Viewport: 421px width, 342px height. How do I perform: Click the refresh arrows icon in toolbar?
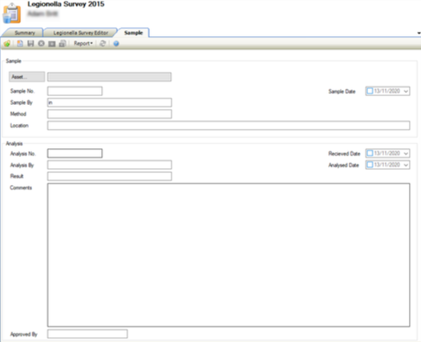103,43
